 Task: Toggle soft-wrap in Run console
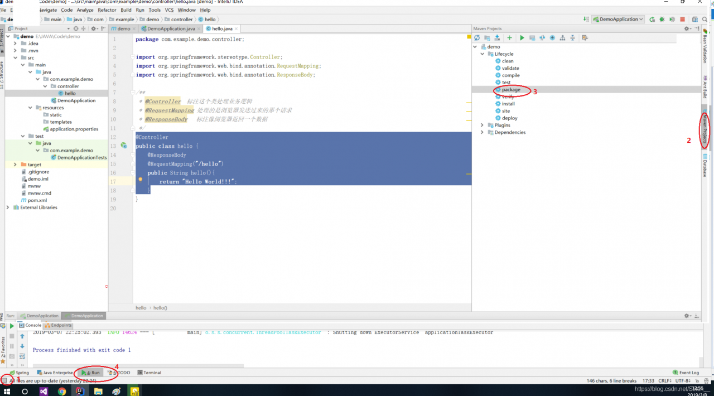click(x=22, y=356)
